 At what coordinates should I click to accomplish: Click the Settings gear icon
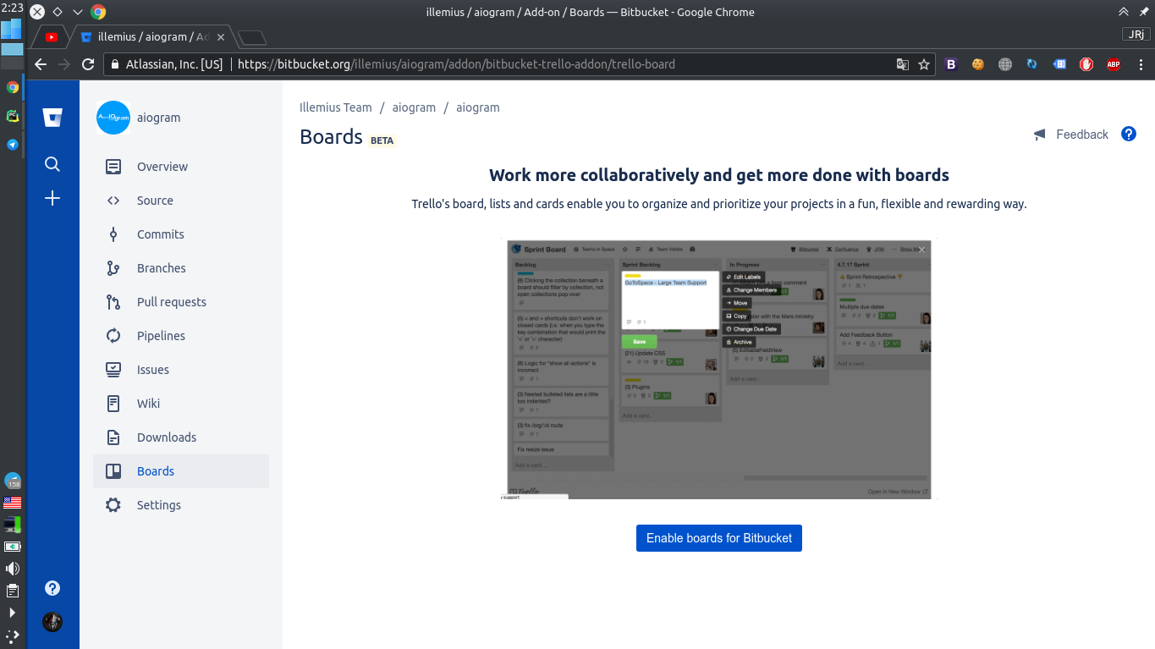(x=113, y=505)
